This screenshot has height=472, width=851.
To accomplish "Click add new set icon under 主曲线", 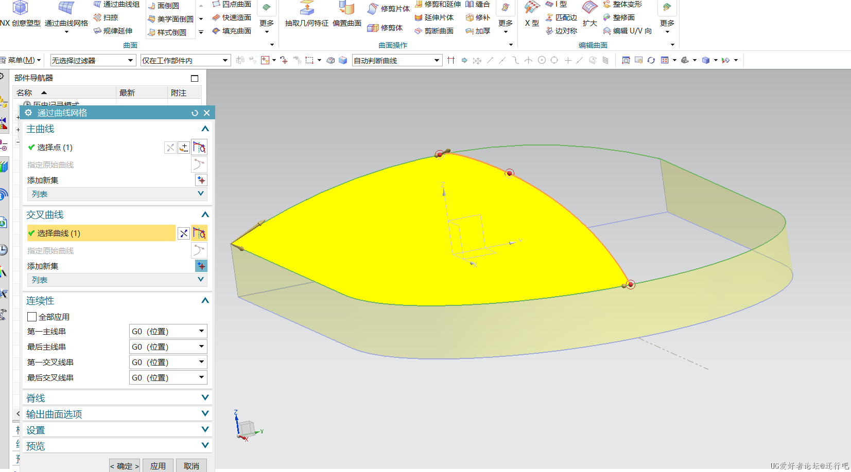I will point(201,180).
